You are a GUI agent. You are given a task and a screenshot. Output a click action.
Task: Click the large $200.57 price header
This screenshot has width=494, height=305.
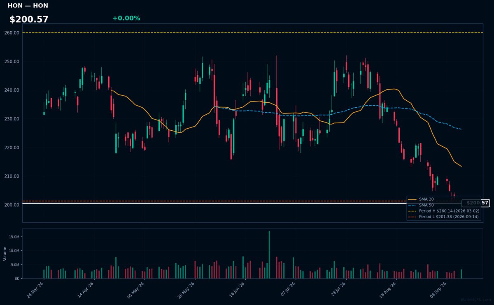click(29, 19)
